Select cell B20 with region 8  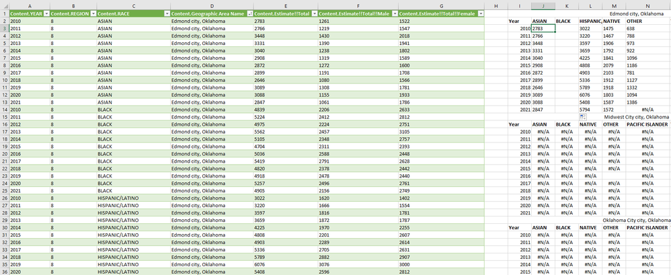(x=73, y=153)
